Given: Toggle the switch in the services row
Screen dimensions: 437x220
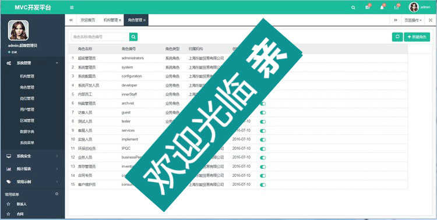Looking at the screenshot, I should point(263,130).
